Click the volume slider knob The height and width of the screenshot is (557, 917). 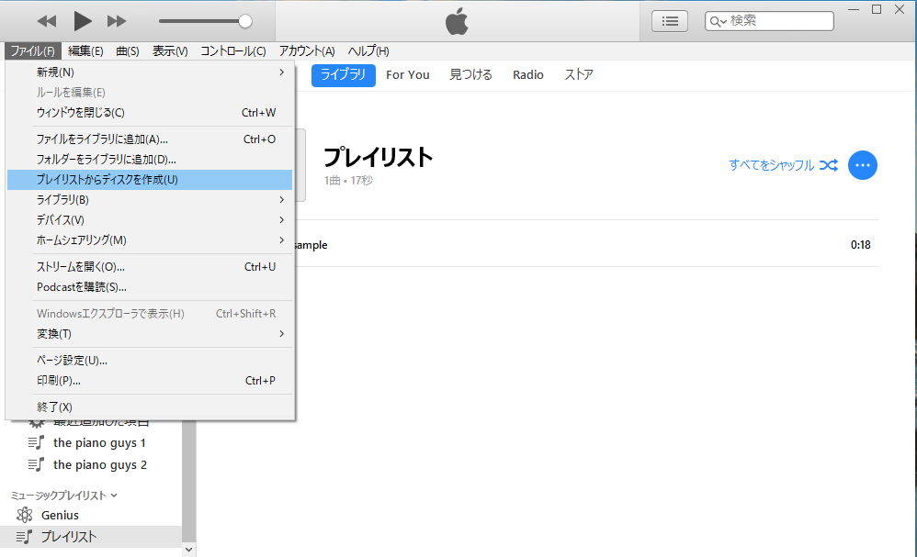[x=245, y=22]
